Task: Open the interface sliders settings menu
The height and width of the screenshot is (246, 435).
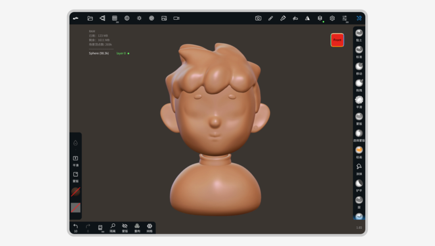Action: pos(345,18)
